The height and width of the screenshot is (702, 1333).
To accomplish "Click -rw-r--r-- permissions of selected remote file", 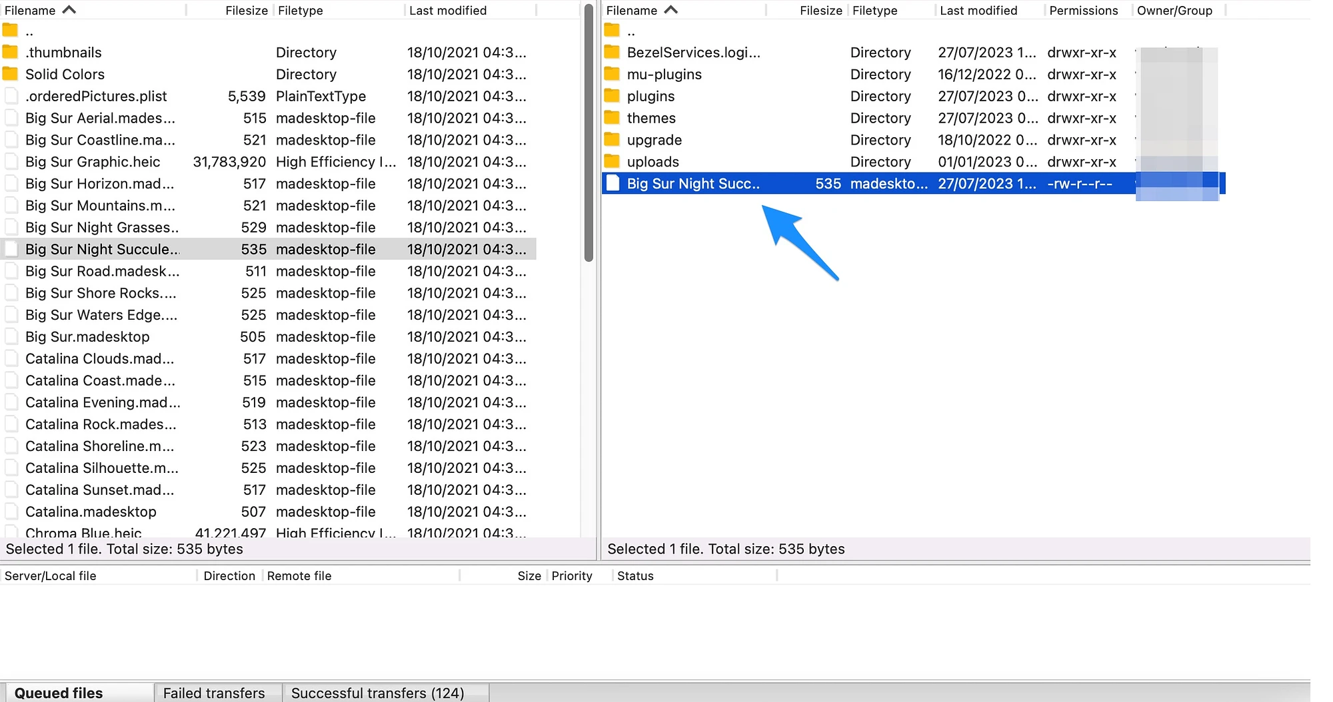I will (1080, 184).
